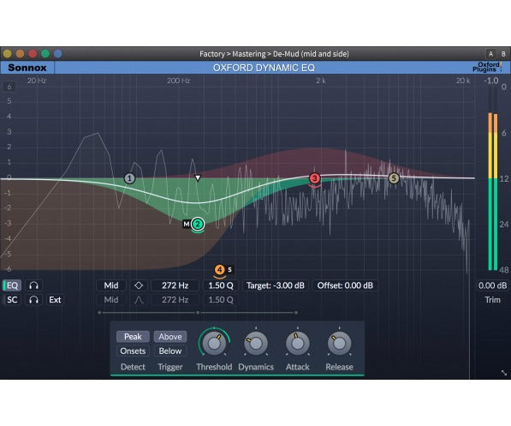The image size is (511, 426).
Task: Toggle the EQ section button
Action: click(12, 285)
